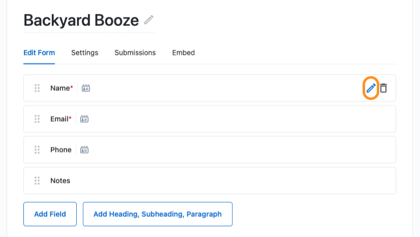Click the contact card icon next to Phone
420x237 pixels.
84,150
